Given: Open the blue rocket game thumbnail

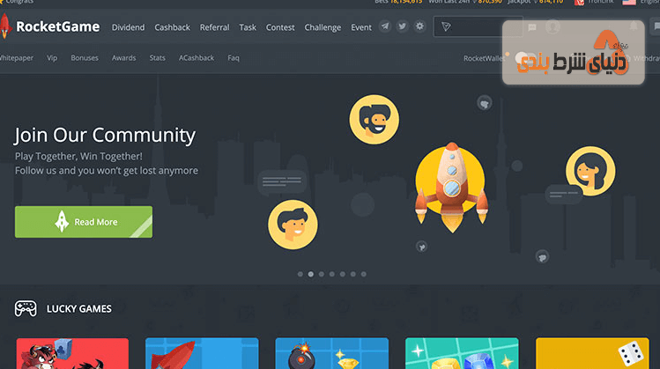Looking at the screenshot, I should click(x=202, y=353).
